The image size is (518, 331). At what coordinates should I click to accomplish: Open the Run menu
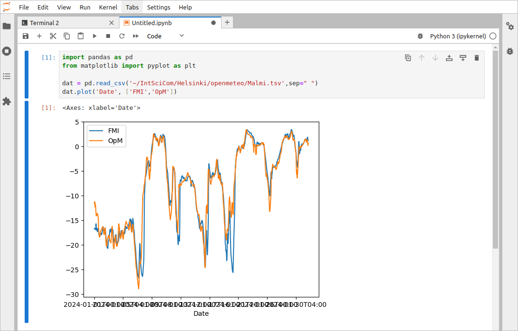coord(85,7)
